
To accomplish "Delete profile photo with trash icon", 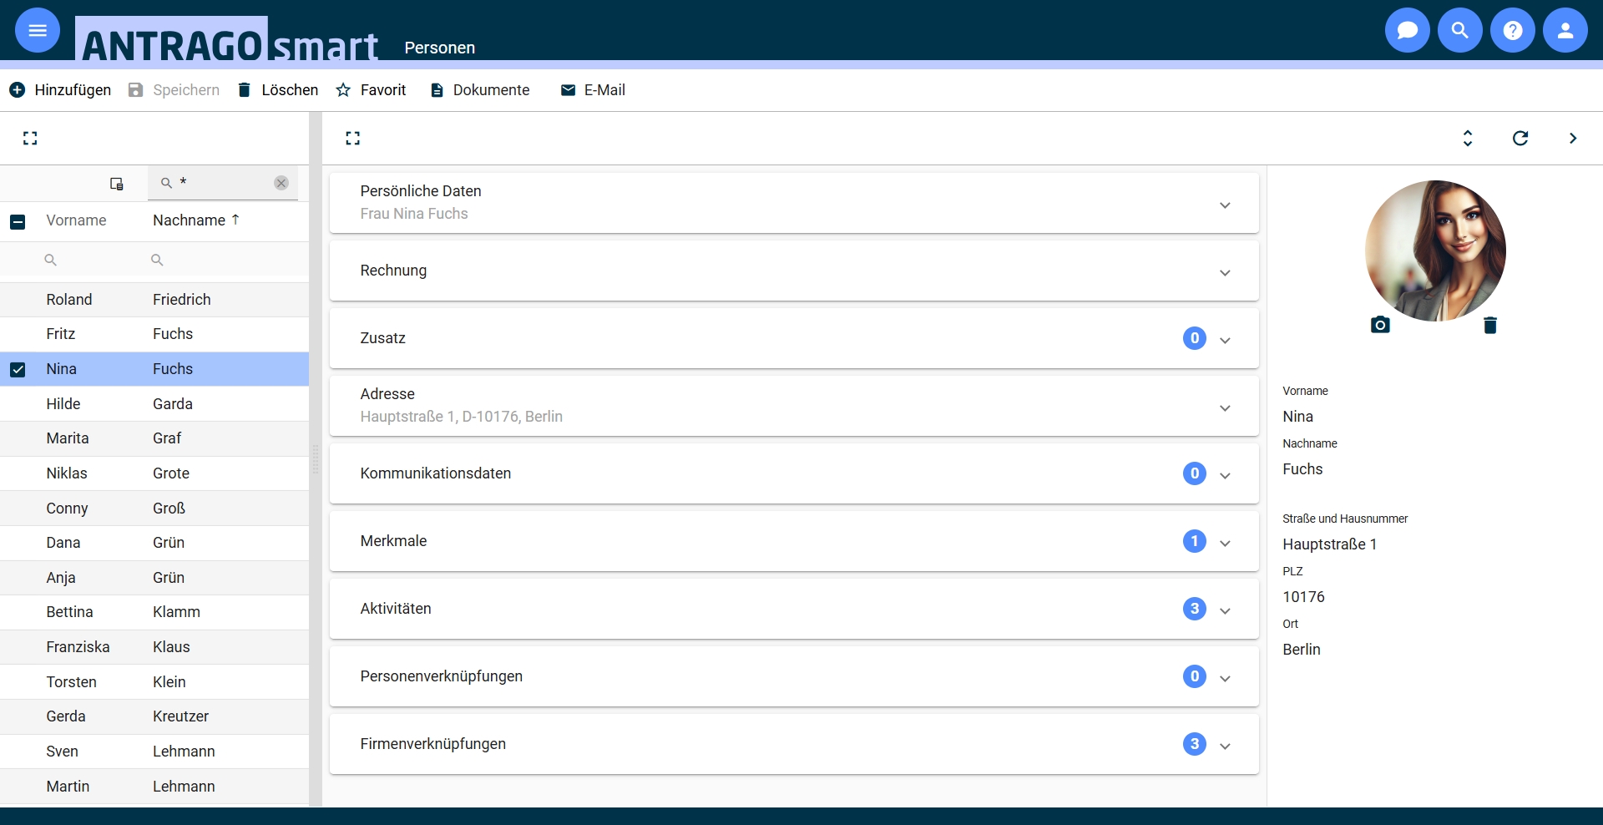I will (x=1490, y=325).
